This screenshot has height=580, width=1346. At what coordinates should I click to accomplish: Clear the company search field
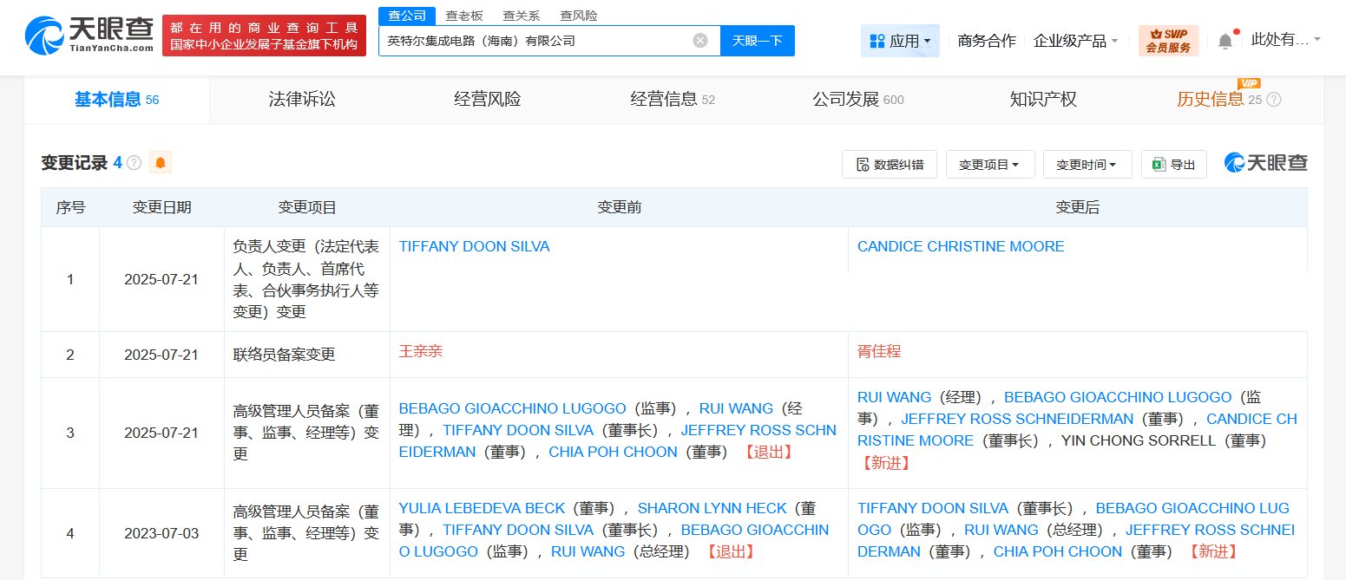(700, 41)
